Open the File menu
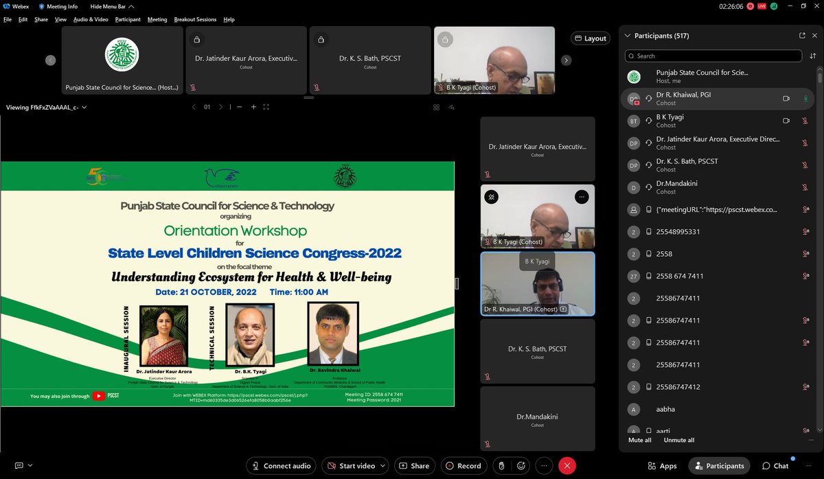 click(x=8, y=19)
